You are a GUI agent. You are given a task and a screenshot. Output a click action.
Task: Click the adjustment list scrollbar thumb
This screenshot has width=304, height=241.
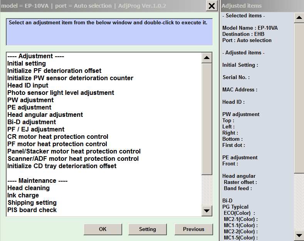(207, 119)
